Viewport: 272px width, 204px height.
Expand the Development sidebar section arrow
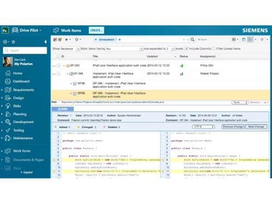coord(2,122)
